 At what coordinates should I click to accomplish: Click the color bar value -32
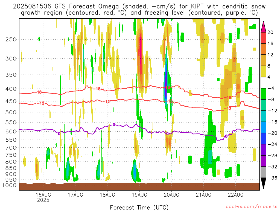click(272, 167)
